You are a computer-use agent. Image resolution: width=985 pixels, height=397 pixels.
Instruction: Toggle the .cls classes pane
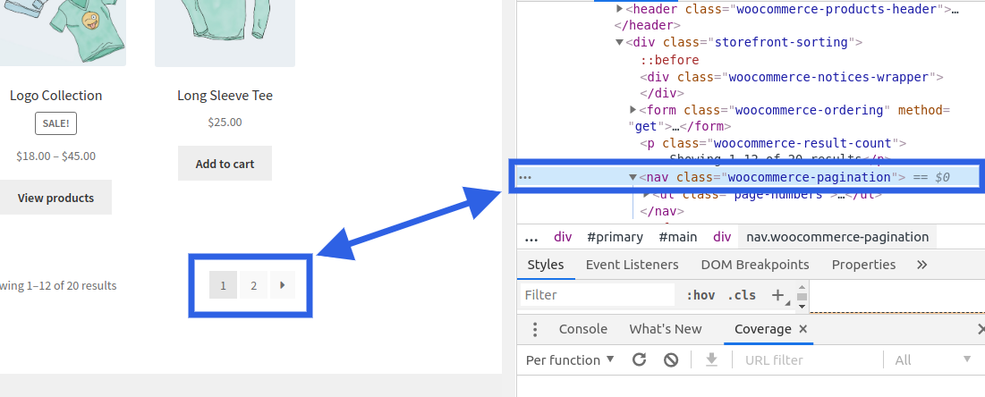(x=742, y=295)
